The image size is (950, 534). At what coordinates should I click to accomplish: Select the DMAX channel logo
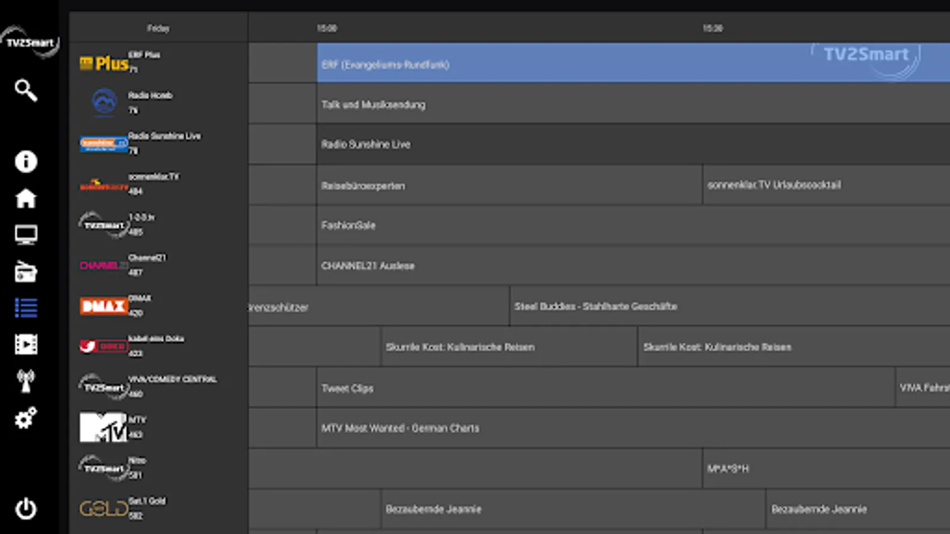click(x=104, y=306)
